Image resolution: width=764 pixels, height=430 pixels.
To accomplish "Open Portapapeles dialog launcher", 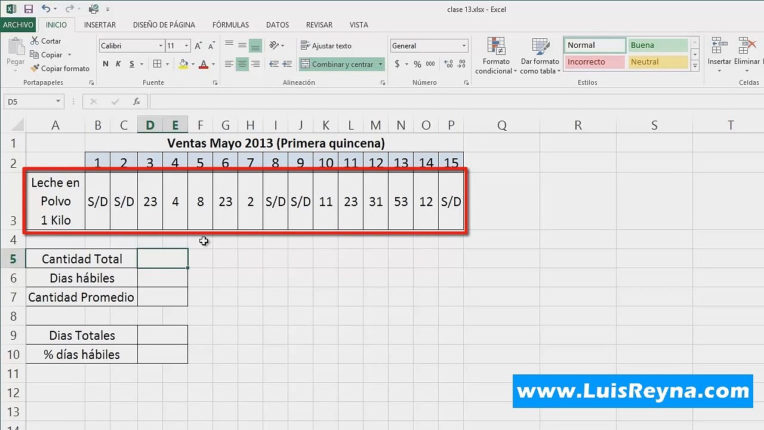I will click(91, 83).
